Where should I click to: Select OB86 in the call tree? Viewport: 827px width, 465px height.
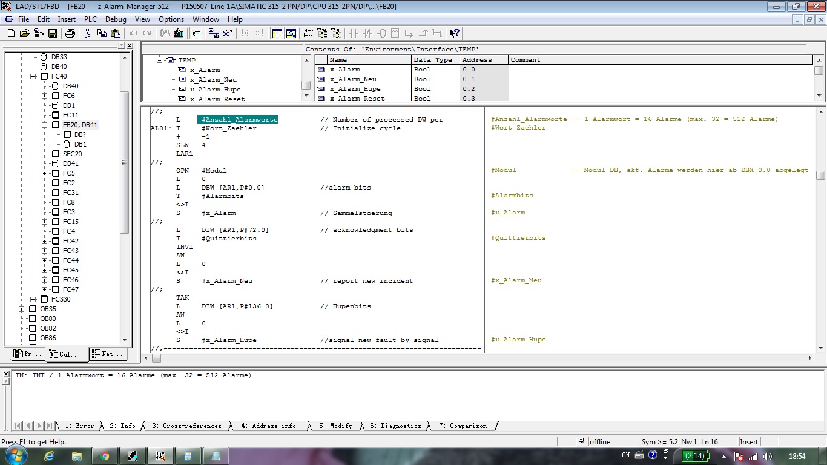coord(48,338)
